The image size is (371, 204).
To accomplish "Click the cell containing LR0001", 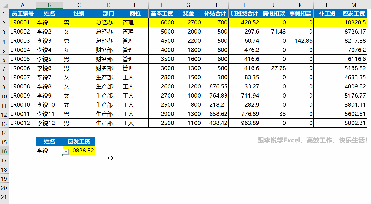I will (x=23, y=22).
